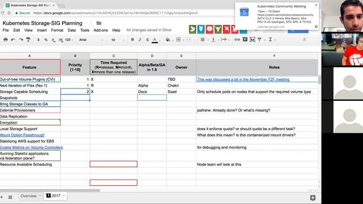Viewport: 363px width, 204px height.
Task: Open the Help menu
Action: coord(116,30)
